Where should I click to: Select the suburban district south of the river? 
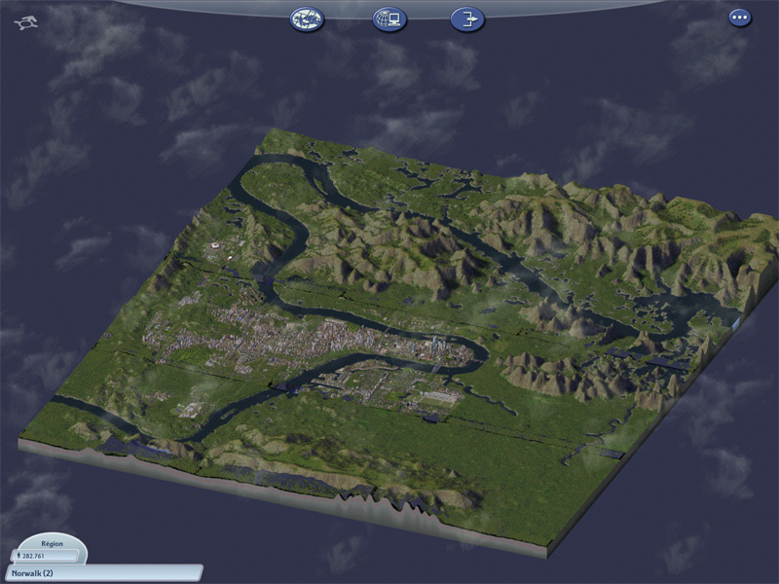pos(389,389)
